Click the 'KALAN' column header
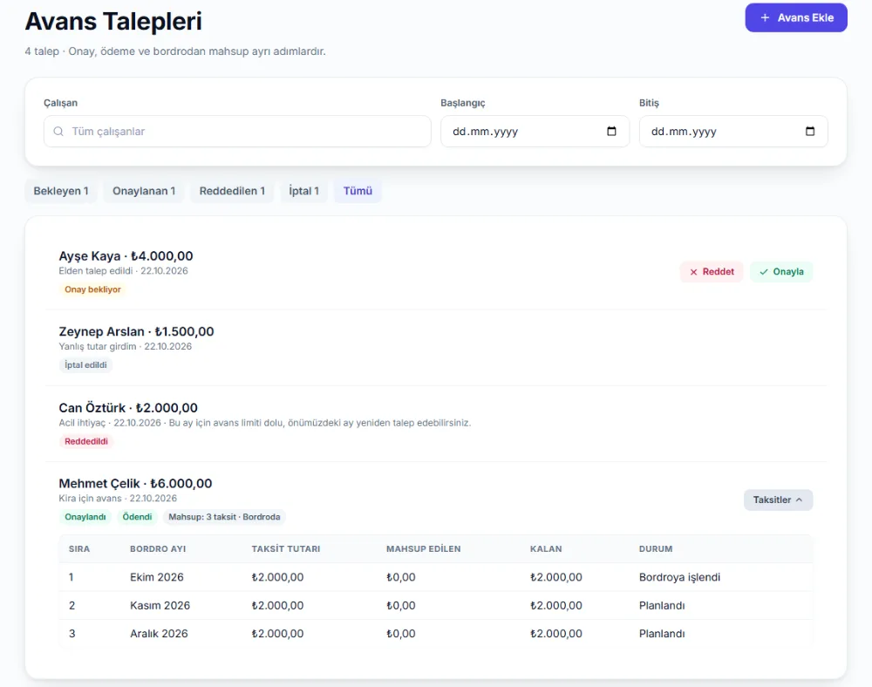Image resolution: width=872 pixels, height=687 pixels. tap(546, 548)
